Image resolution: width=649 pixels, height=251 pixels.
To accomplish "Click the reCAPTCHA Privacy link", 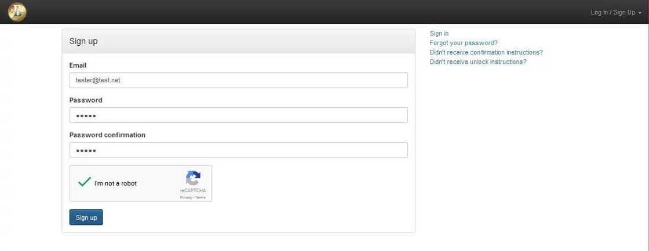I will tap(185, 198).
